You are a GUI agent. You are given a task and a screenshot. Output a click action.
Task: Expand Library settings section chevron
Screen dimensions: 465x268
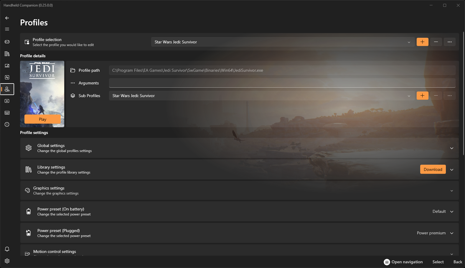pos(452,169)
